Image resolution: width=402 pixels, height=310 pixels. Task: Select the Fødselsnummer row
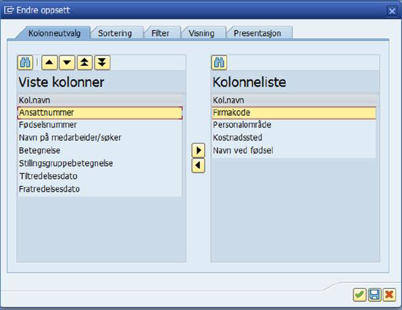coord(100,125)
